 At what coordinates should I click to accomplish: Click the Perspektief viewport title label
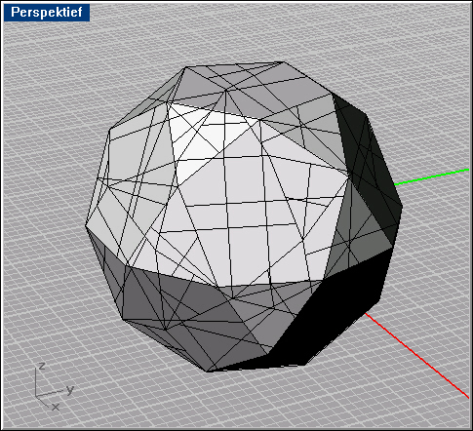click(47, 13)
